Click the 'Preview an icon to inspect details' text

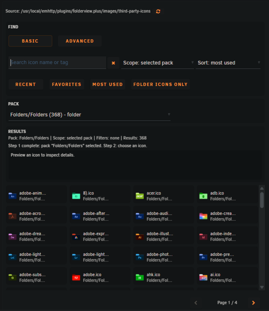point(42,155)
